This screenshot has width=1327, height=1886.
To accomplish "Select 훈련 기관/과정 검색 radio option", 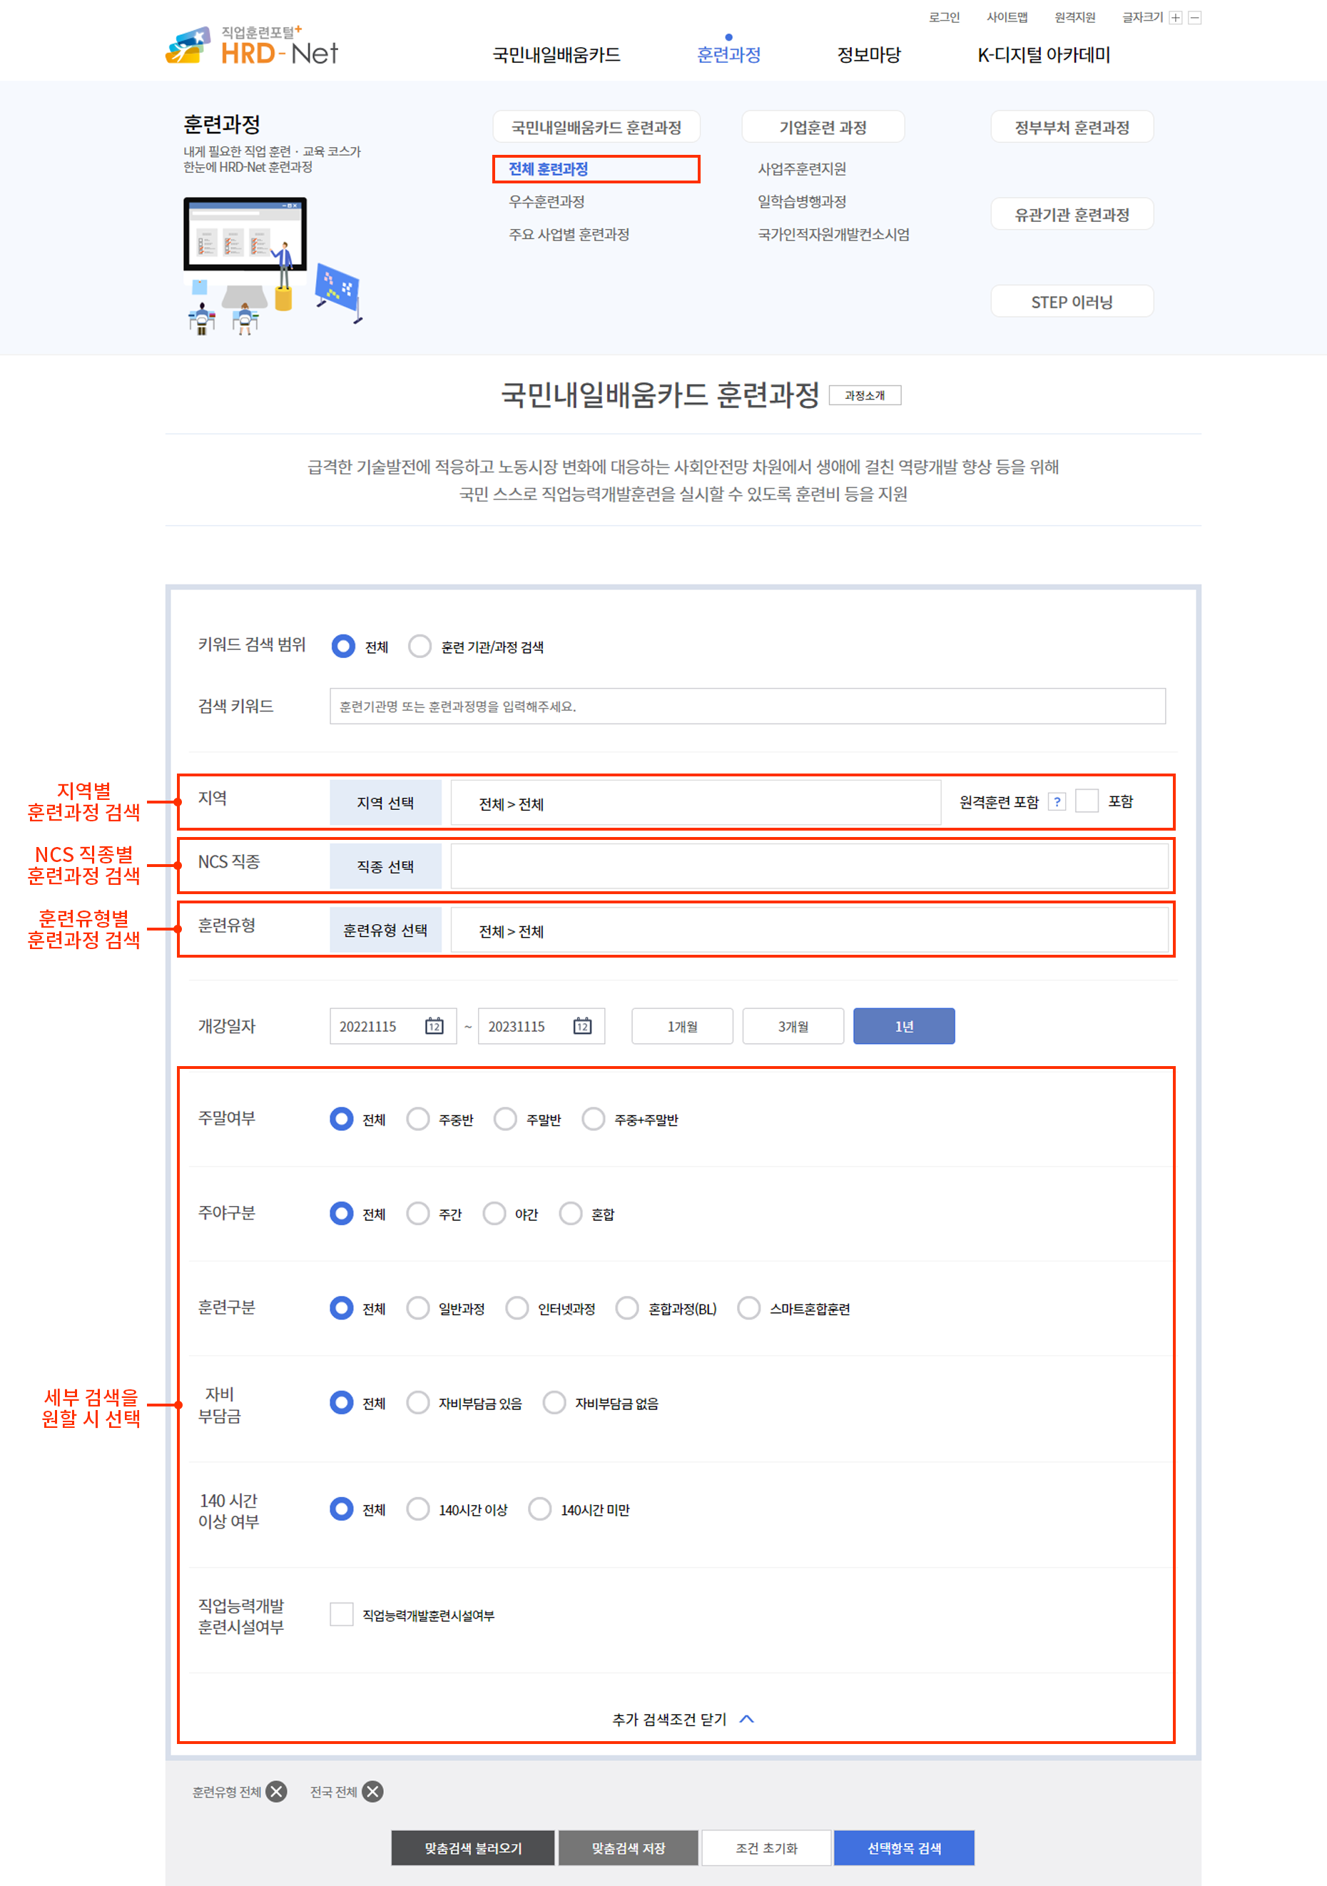I will [420, 647].
